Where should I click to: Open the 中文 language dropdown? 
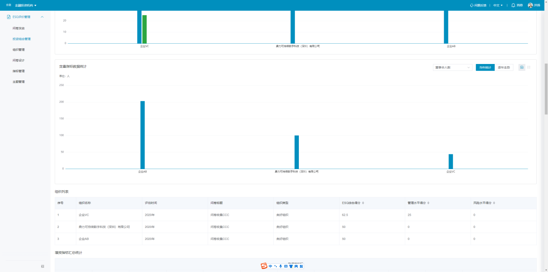point(498,6)
